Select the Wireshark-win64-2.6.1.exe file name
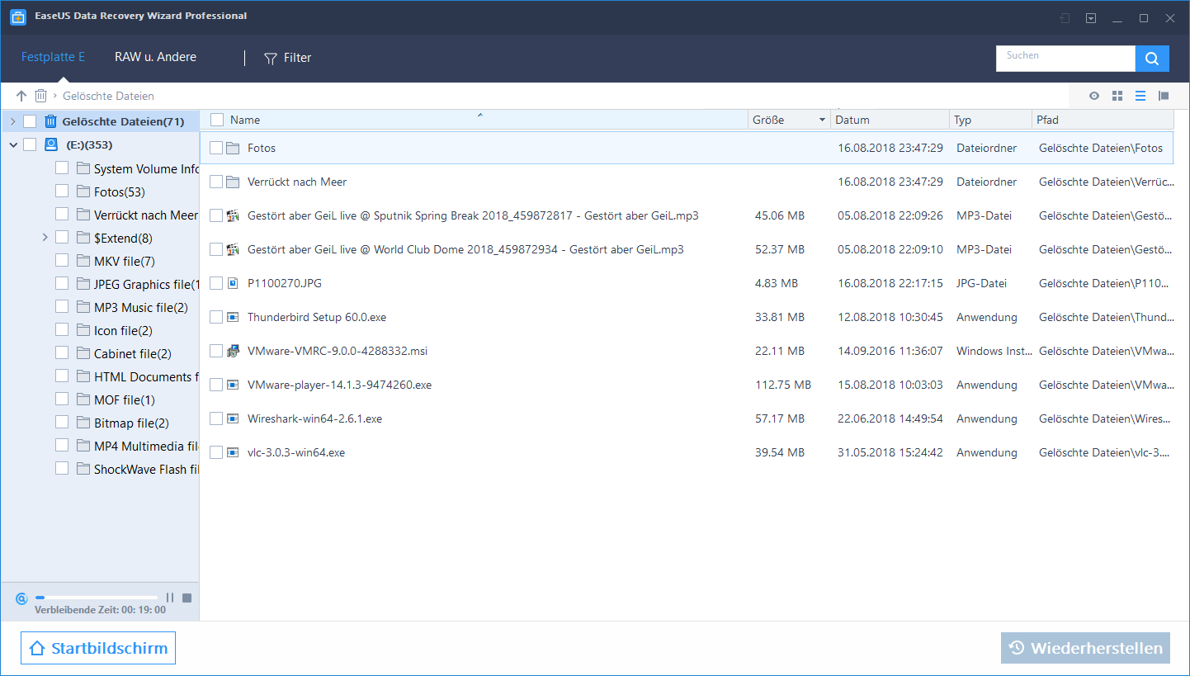Image resolution: width=1190 pixels, height=676 pixels. (314, 418)
